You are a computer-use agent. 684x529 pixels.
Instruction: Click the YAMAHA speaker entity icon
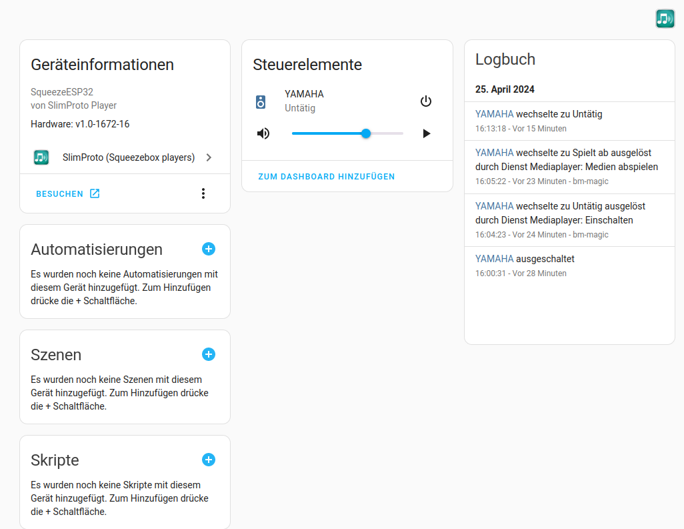261,101
